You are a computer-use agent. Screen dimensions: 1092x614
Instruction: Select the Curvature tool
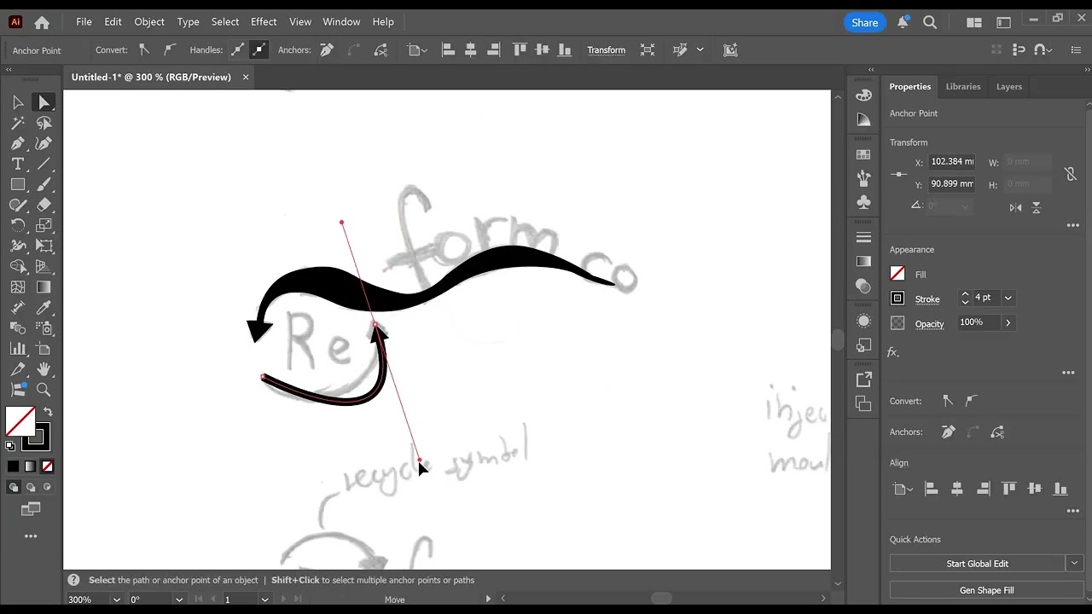(x=44, y=143)
